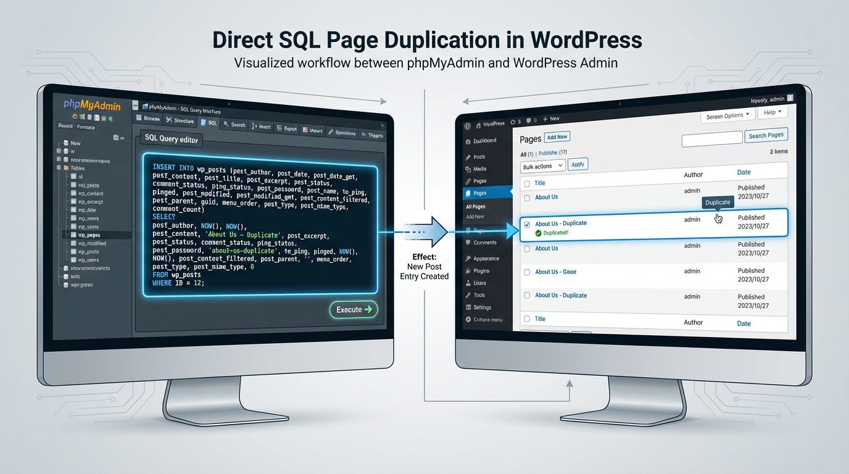This screenshot has height=474, width=849.
Task: Select the Plugins icon in the sidebar
Action: click(468, 270)
